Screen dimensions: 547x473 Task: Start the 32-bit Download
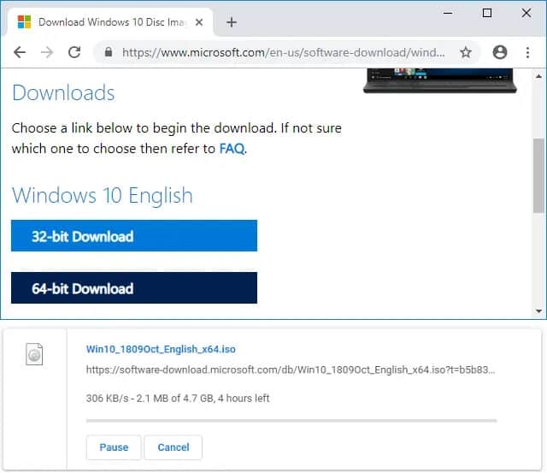134,235
